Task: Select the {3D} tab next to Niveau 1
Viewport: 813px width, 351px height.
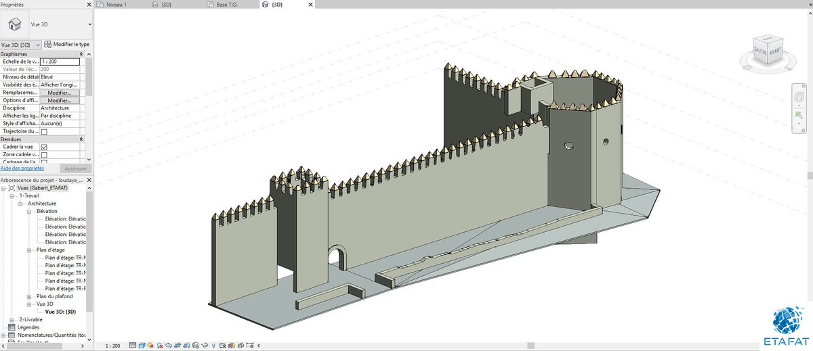Action: (166, 5)
